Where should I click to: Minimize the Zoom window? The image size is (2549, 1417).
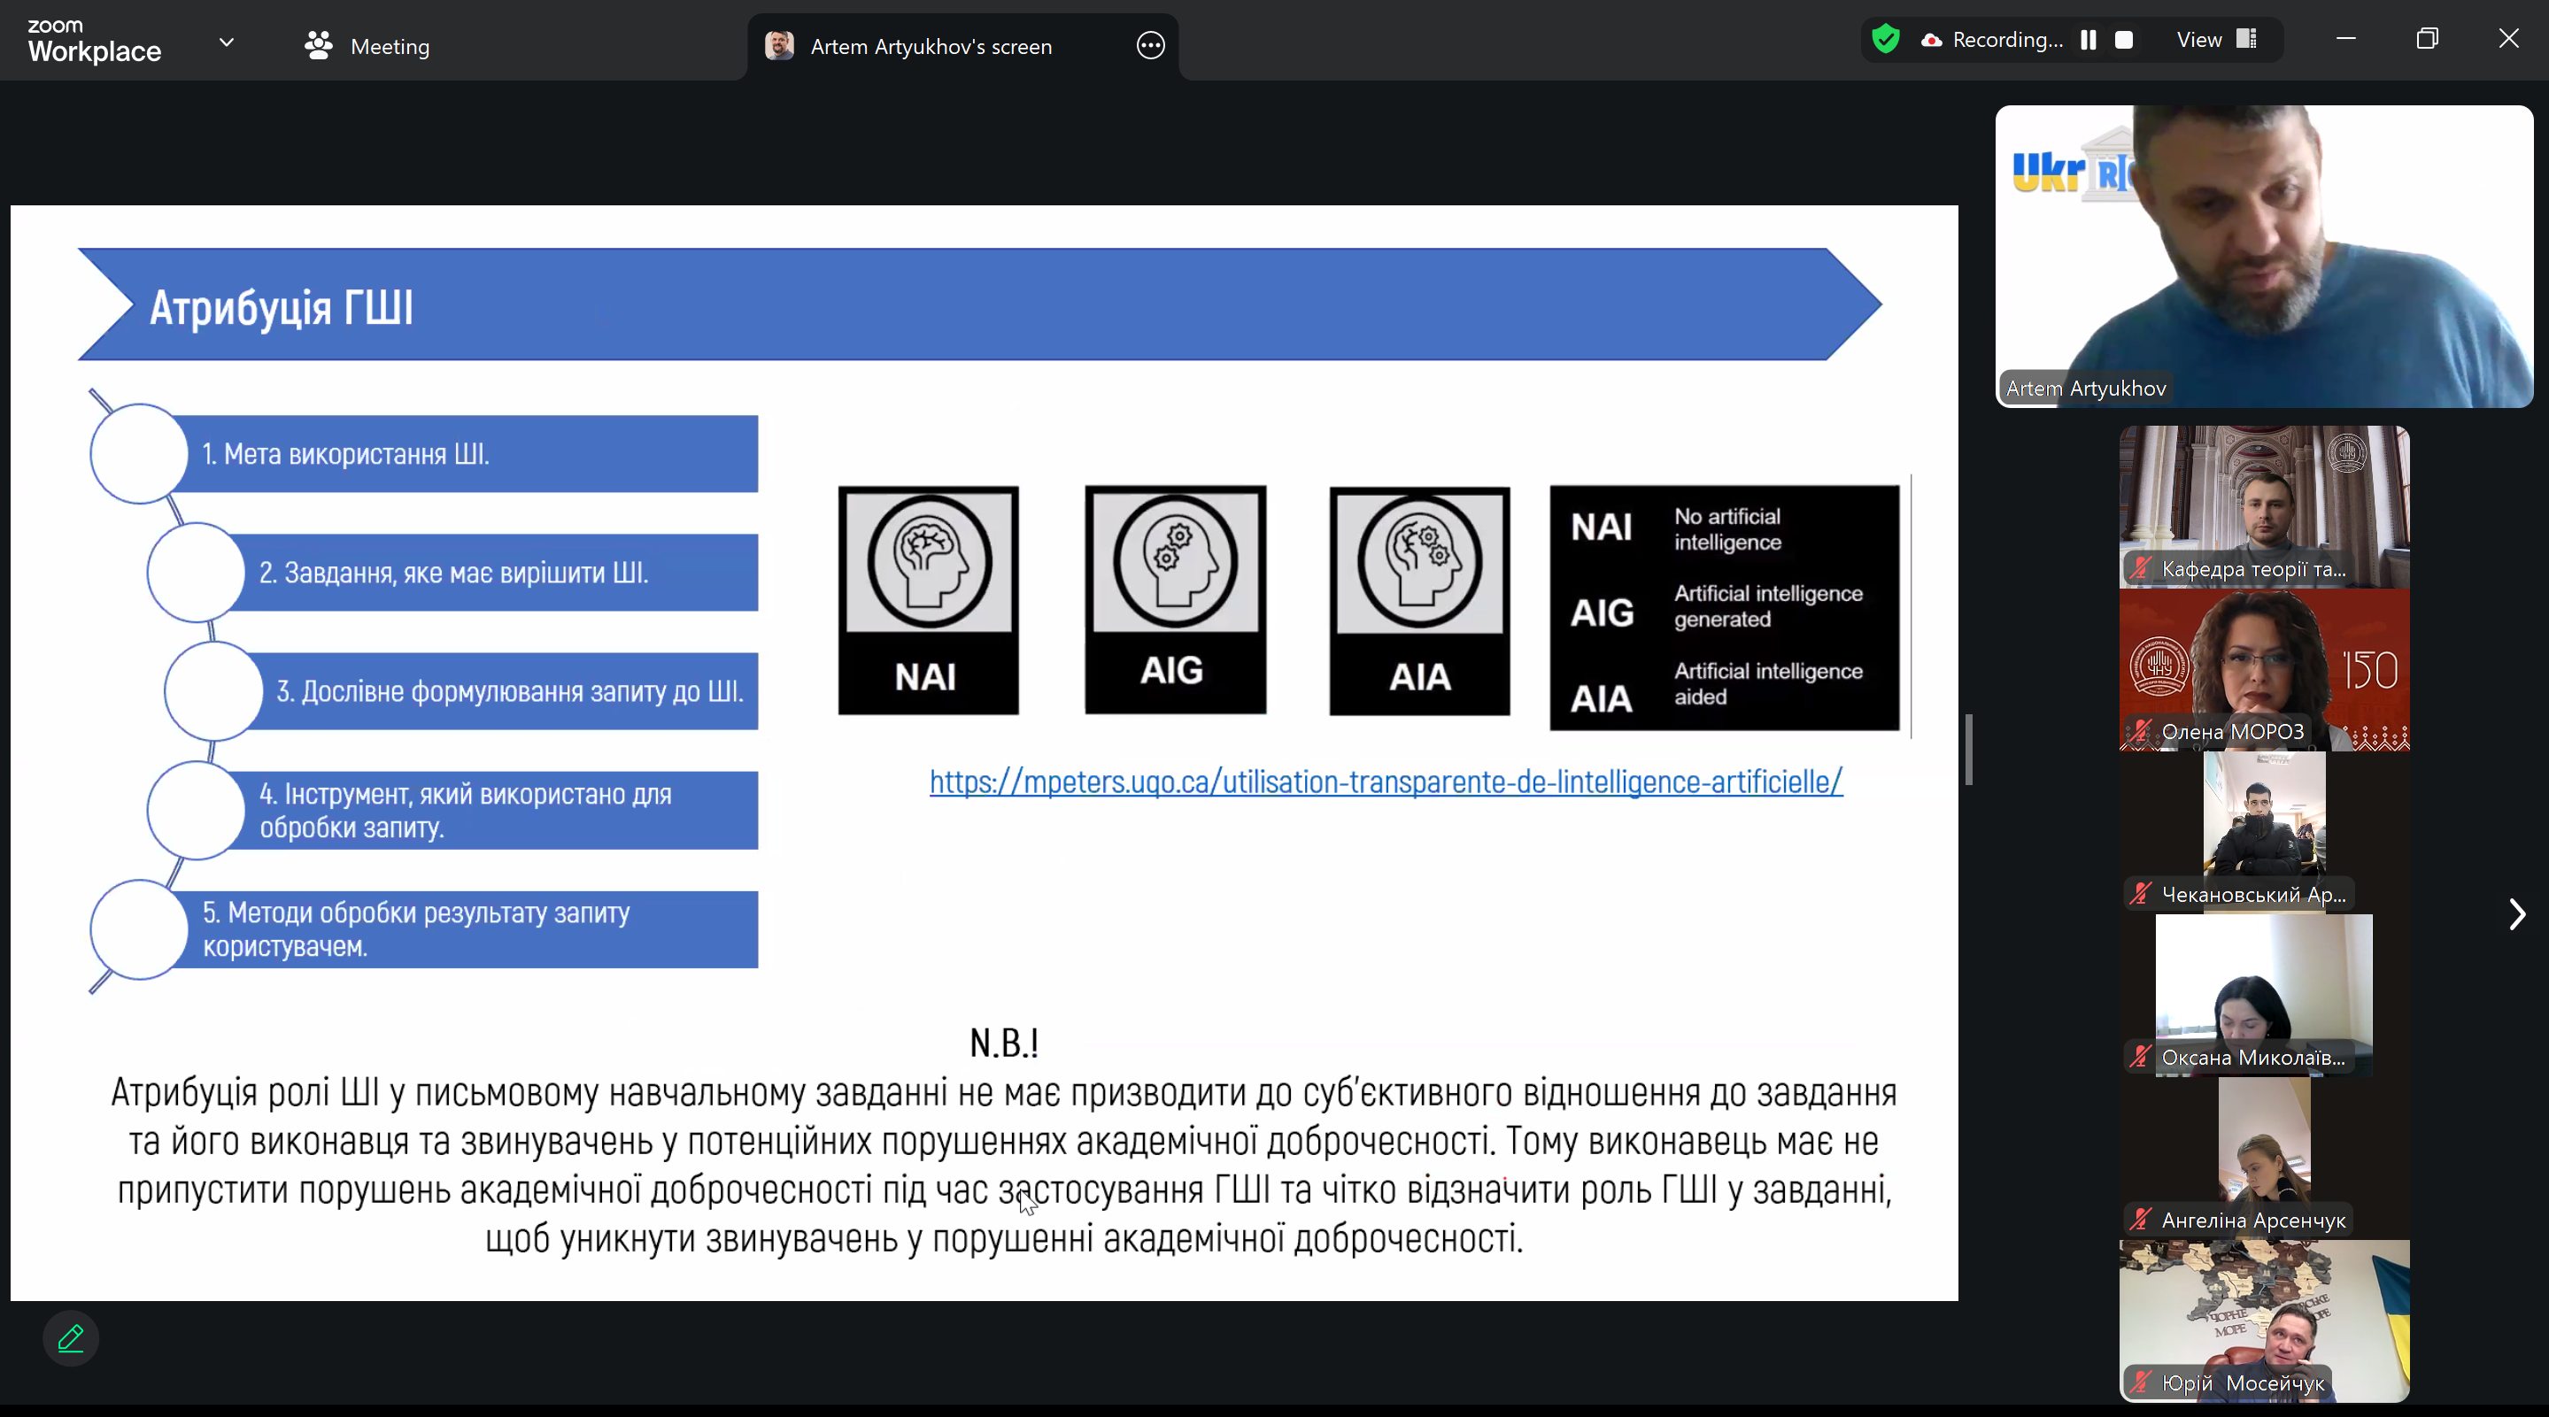[x=2345, y=39]
